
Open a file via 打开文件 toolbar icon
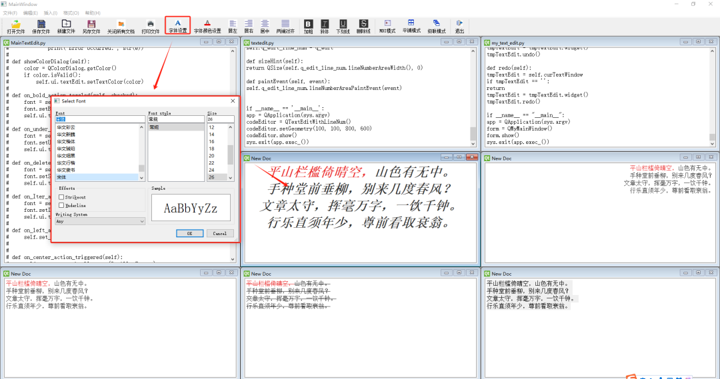click(x=16, y=27)
